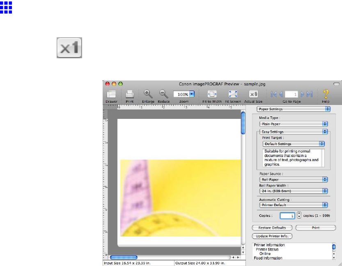Image resolution: width=342 pixels, height=266 pixels.
Task: Click the Printer Information heading
Action: click(x=269, y=245)
